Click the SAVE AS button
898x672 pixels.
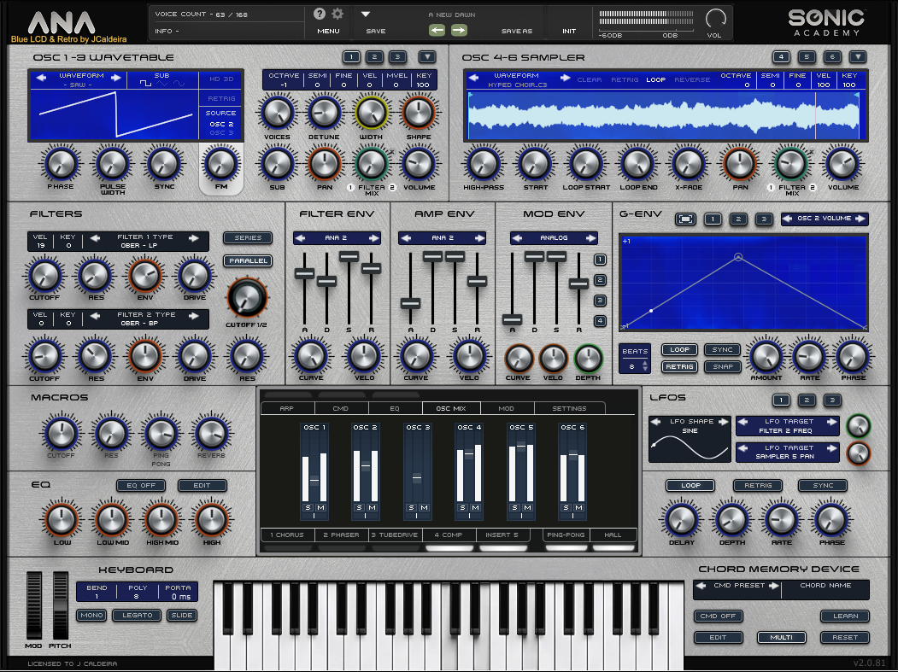517,31
